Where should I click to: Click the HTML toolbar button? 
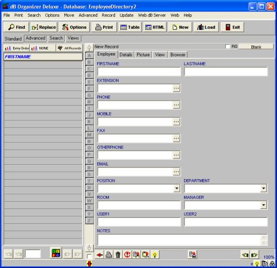155,27
